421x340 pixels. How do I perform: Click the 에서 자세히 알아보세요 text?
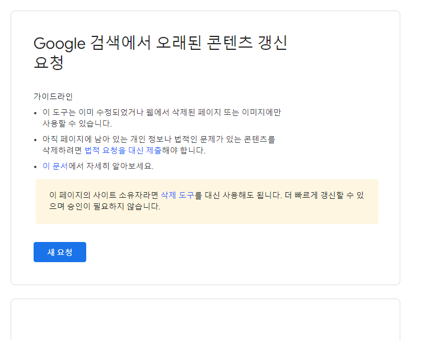coord(111,166)
